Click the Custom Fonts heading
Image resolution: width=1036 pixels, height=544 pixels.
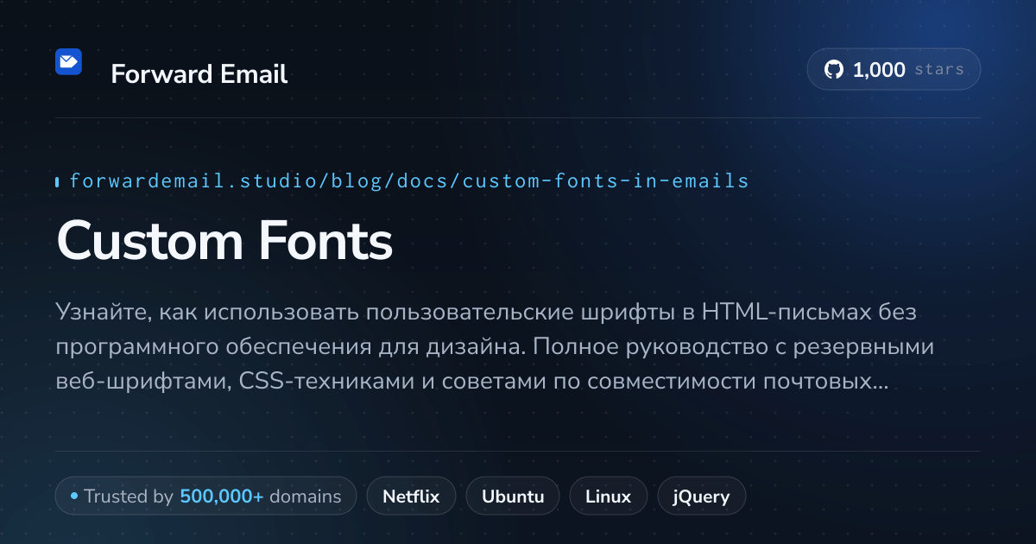(x=224, y=241)
